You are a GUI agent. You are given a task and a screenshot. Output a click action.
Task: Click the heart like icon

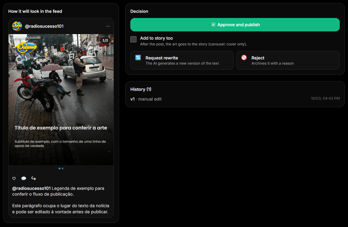[x=14, y=179]
